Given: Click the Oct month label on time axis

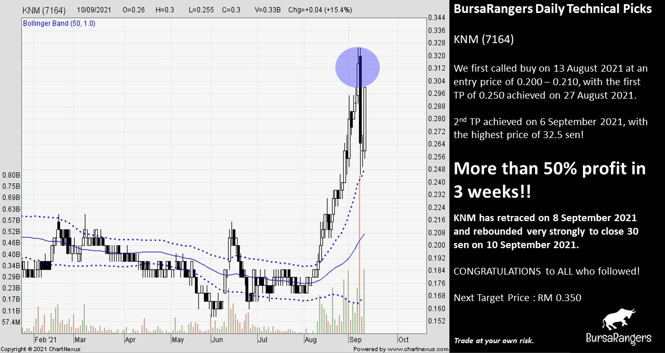Looking at the screenshot, I should 403,340.
